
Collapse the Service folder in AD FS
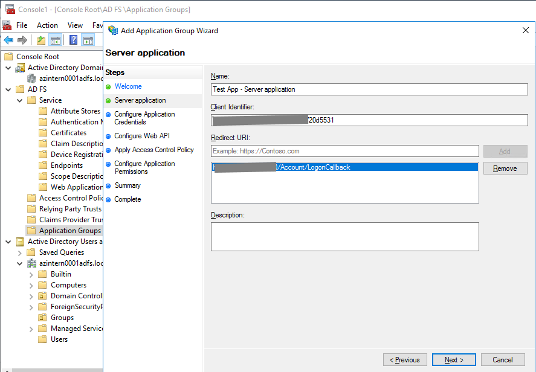click(19, 100)
